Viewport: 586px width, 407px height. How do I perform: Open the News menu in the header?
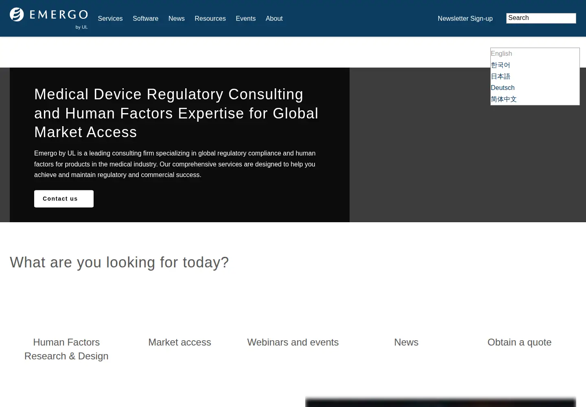pos(177,19)
